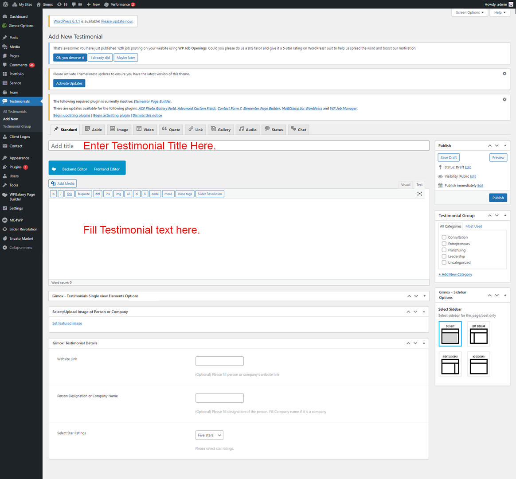Dismiss the ThemeForest updates notice
The image size is (516, 479).
pyautogui.click(x=504, y=74)
